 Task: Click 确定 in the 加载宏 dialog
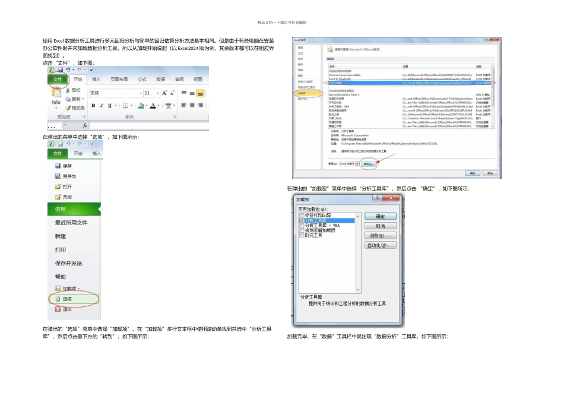pos(381,216)
